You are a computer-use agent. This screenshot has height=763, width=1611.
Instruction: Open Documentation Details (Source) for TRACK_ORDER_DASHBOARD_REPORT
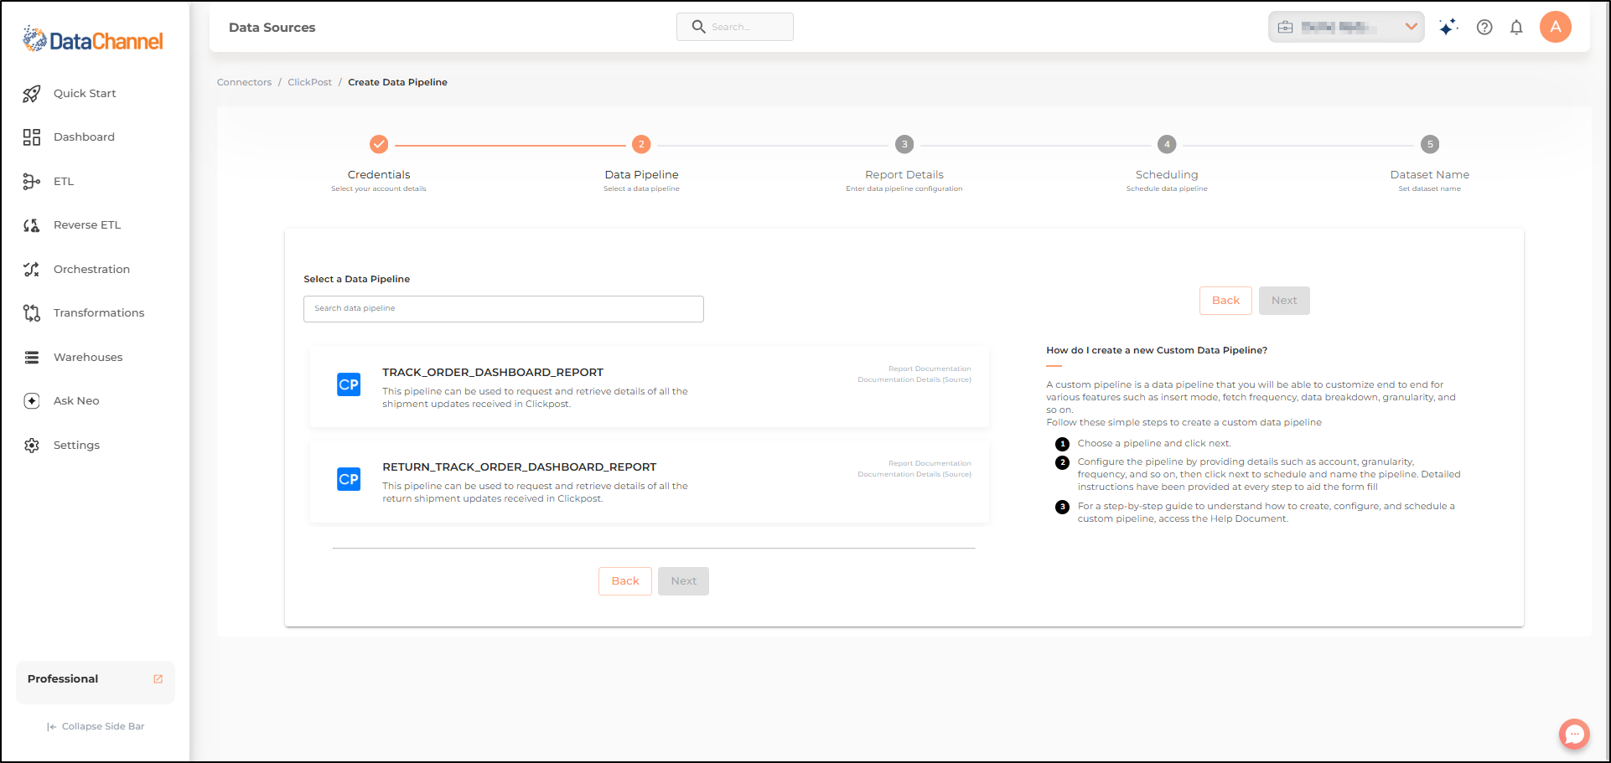point(914,379)
